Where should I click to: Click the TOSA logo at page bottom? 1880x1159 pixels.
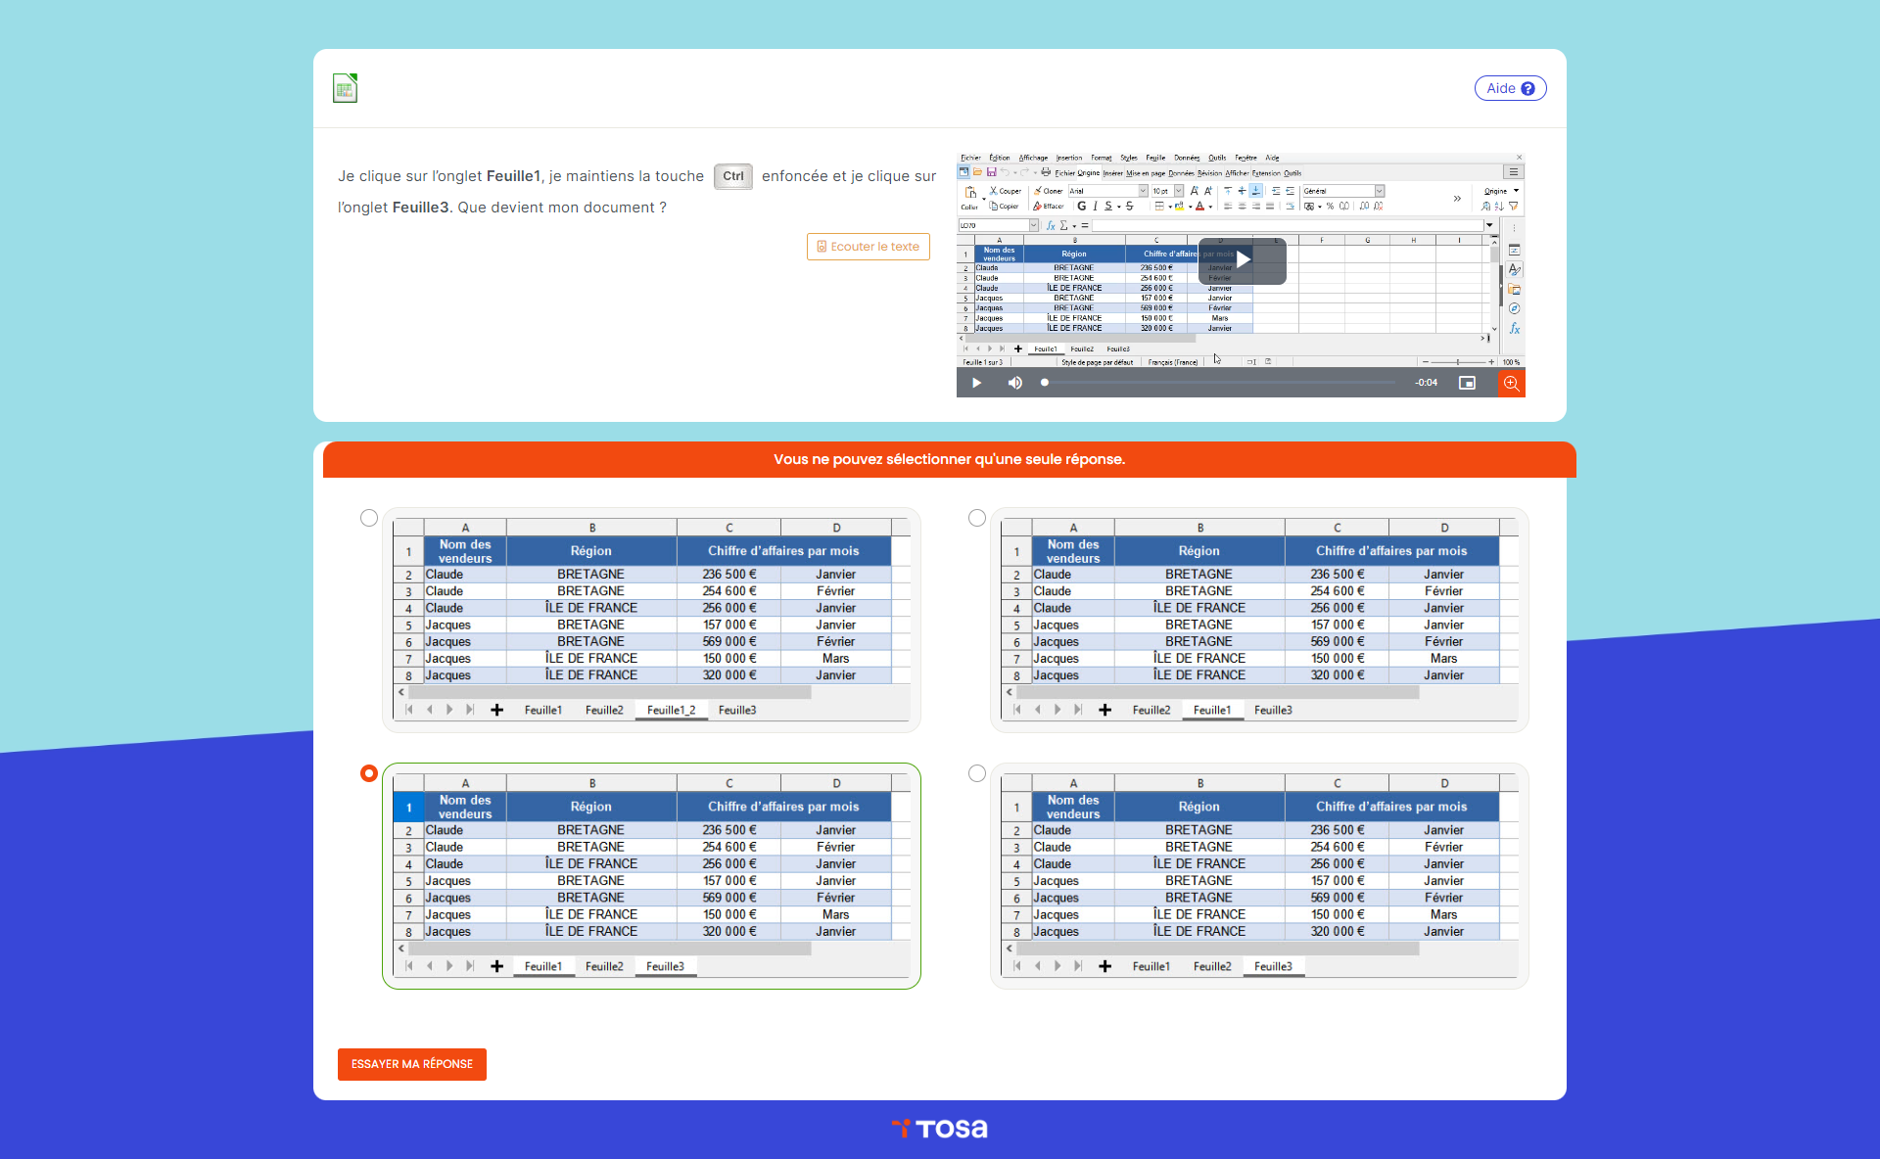(940, 1129)
